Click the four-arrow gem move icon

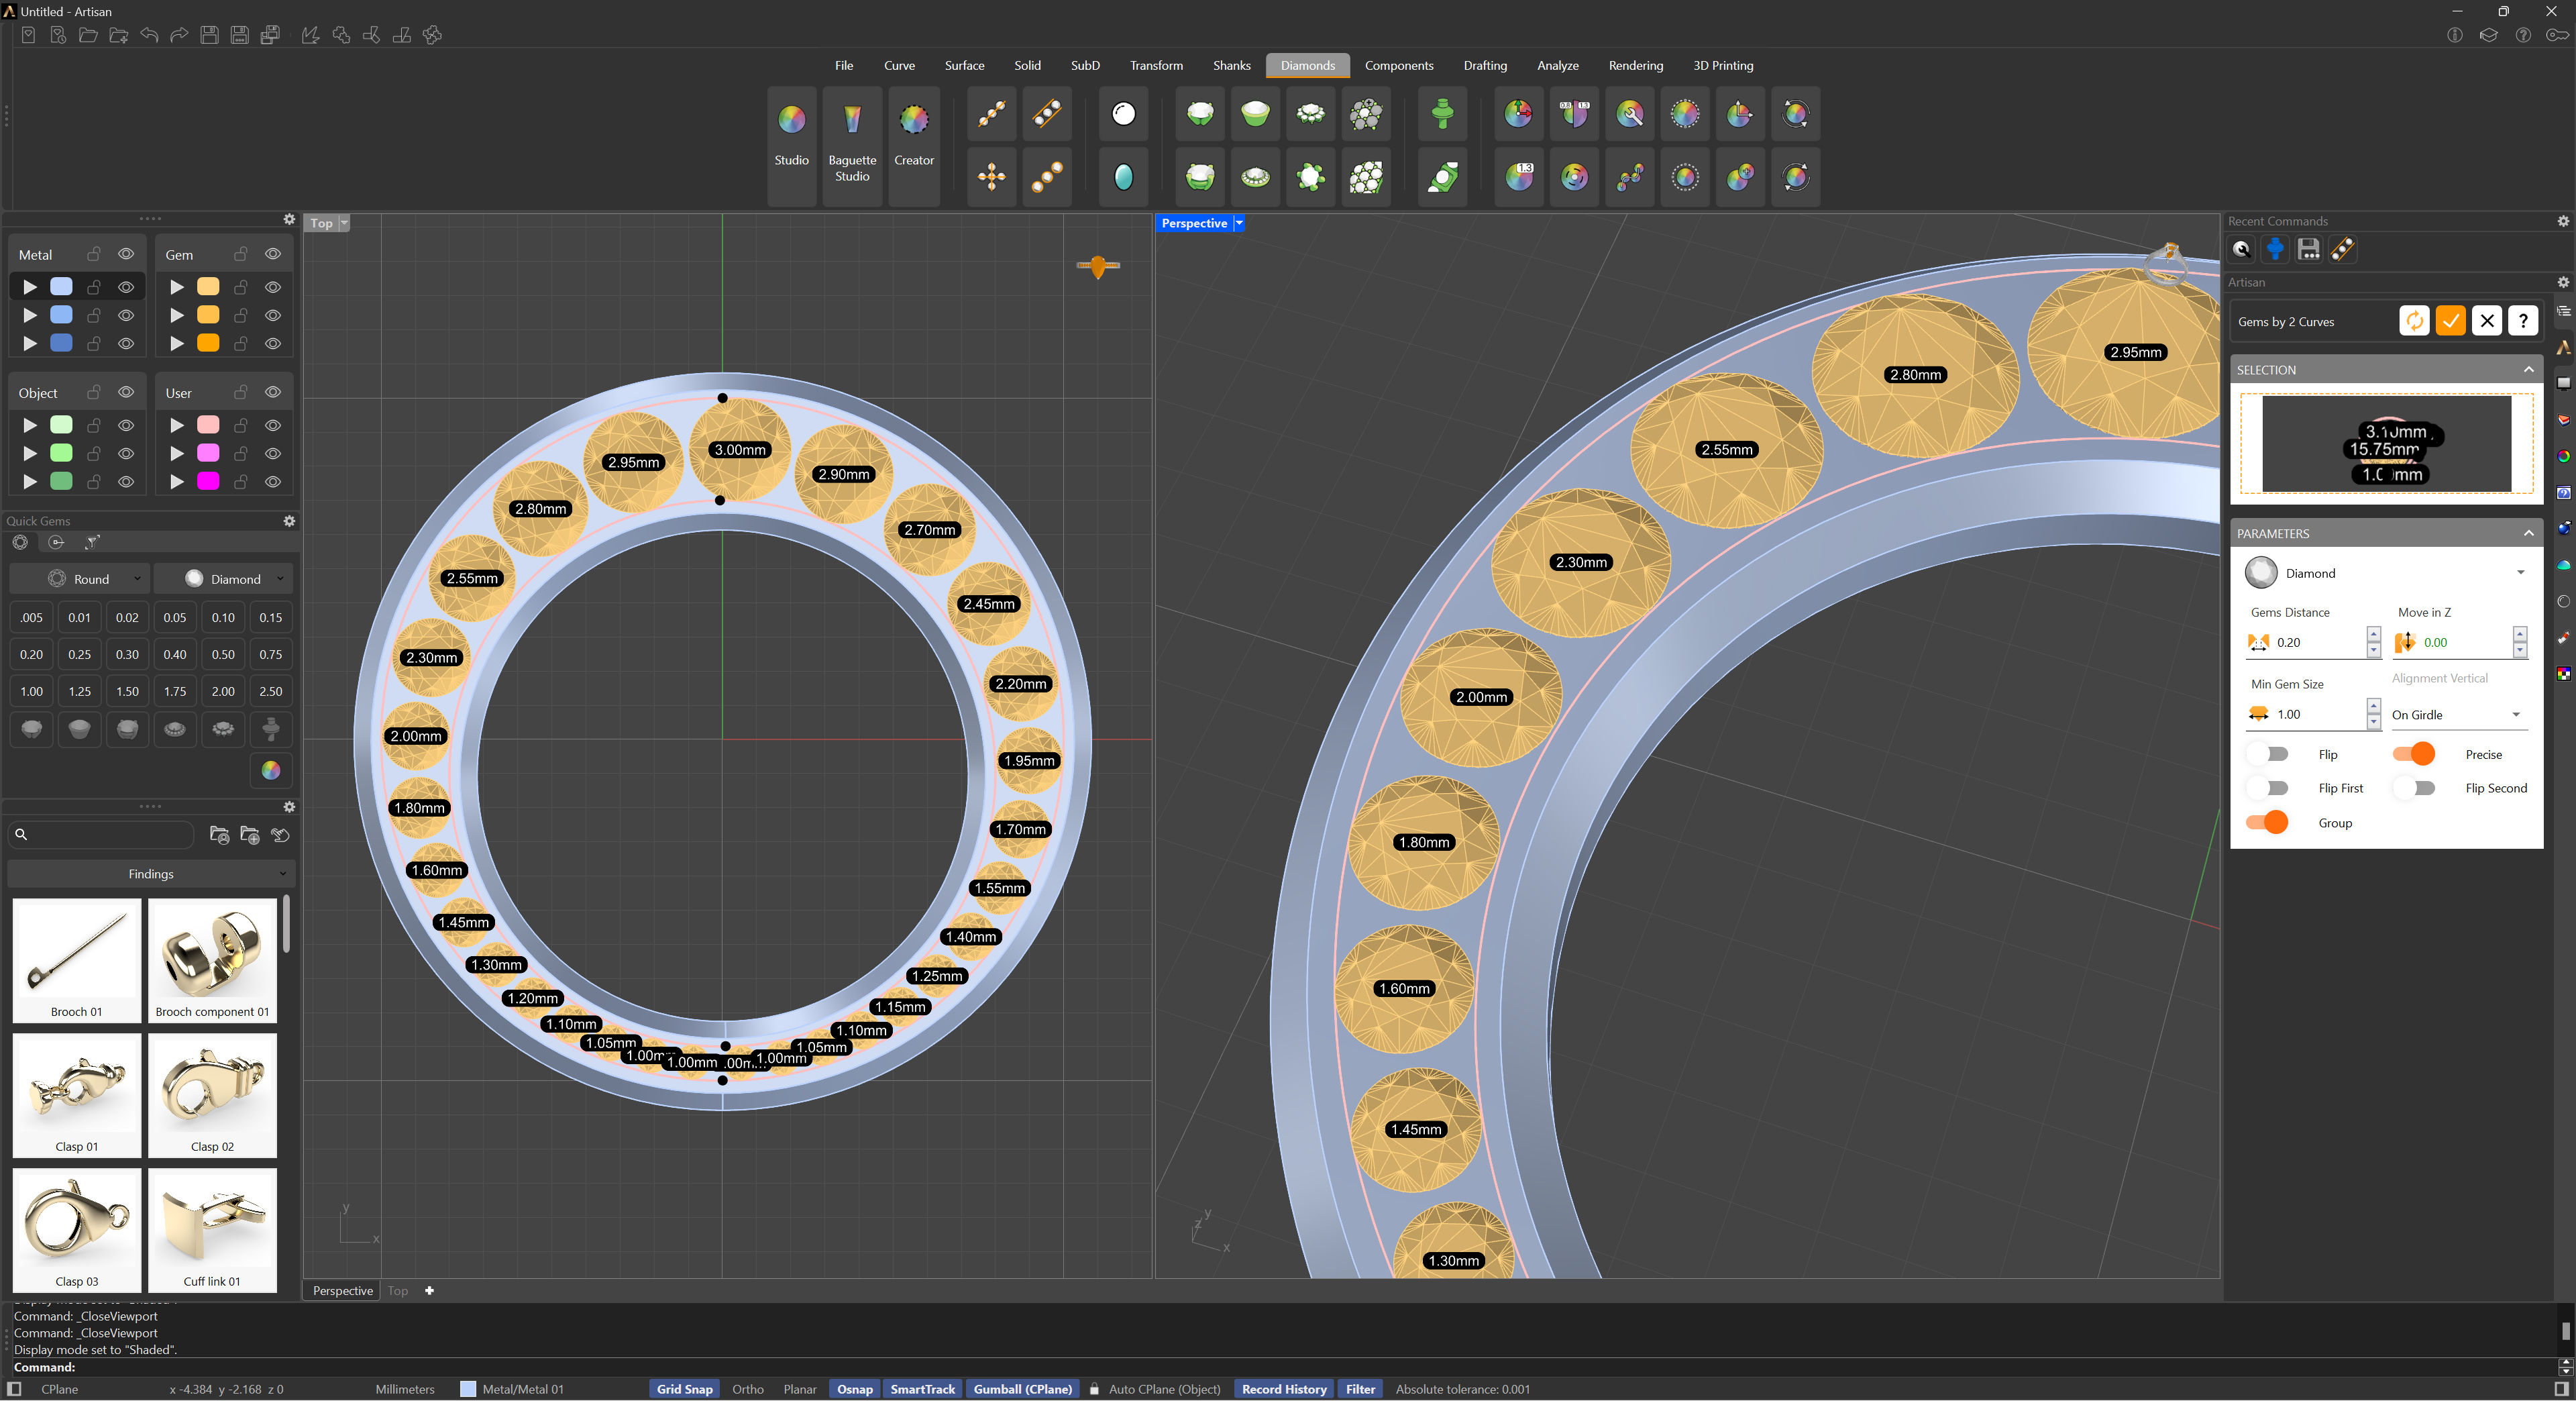click(992, 177)
